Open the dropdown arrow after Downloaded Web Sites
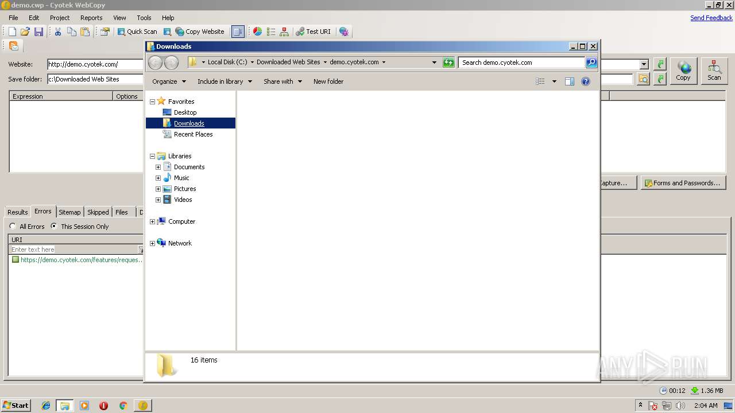 coord(325,62)
